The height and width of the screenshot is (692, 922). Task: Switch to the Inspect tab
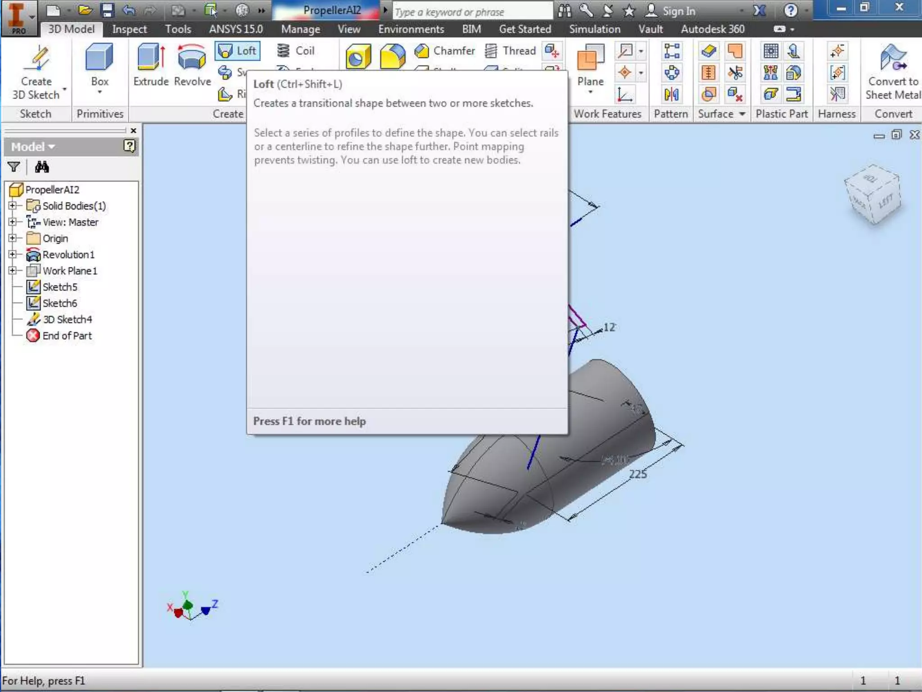pos(129,29)
